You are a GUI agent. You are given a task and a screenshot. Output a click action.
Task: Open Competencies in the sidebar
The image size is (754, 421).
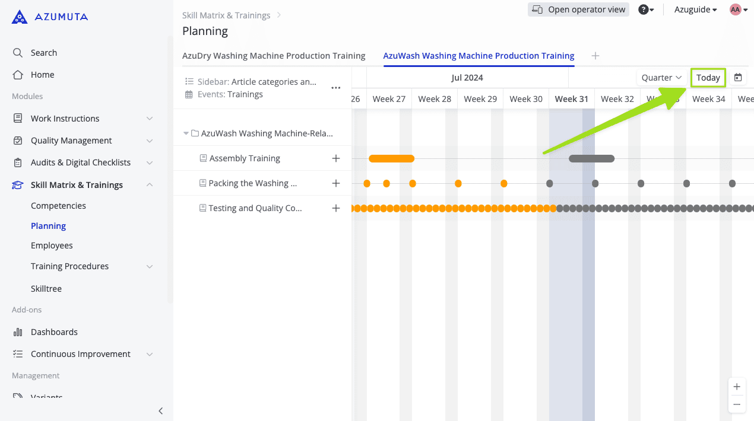(x=58, y=206)
